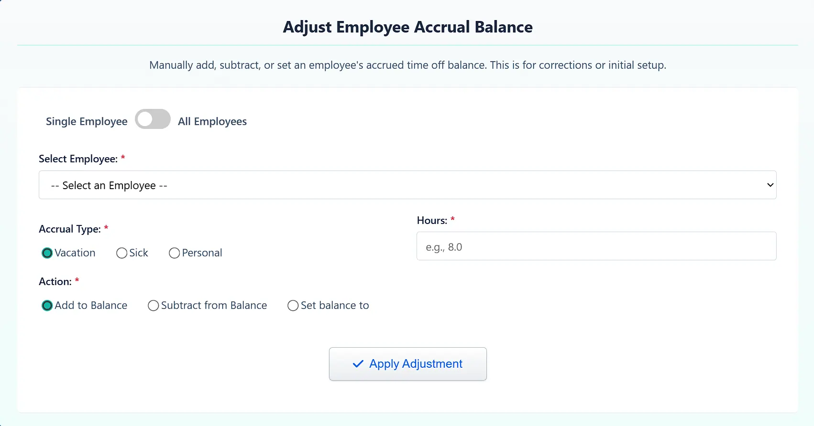
Task: Click inside the Hours input field
Action: click(596, 246)
